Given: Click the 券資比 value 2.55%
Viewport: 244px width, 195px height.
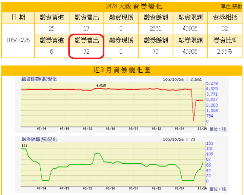Looking at the screenshot, I should (225, 52).
